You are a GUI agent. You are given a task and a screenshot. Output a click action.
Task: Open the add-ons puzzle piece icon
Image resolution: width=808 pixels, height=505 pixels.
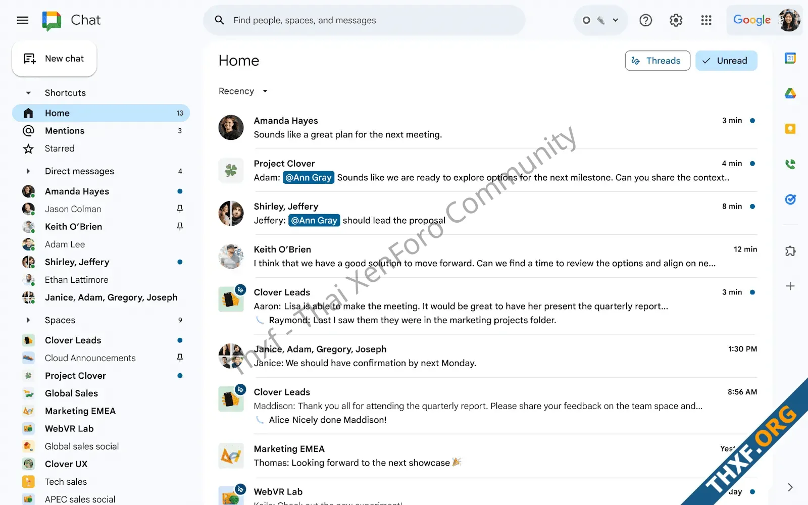coord(790,251)
